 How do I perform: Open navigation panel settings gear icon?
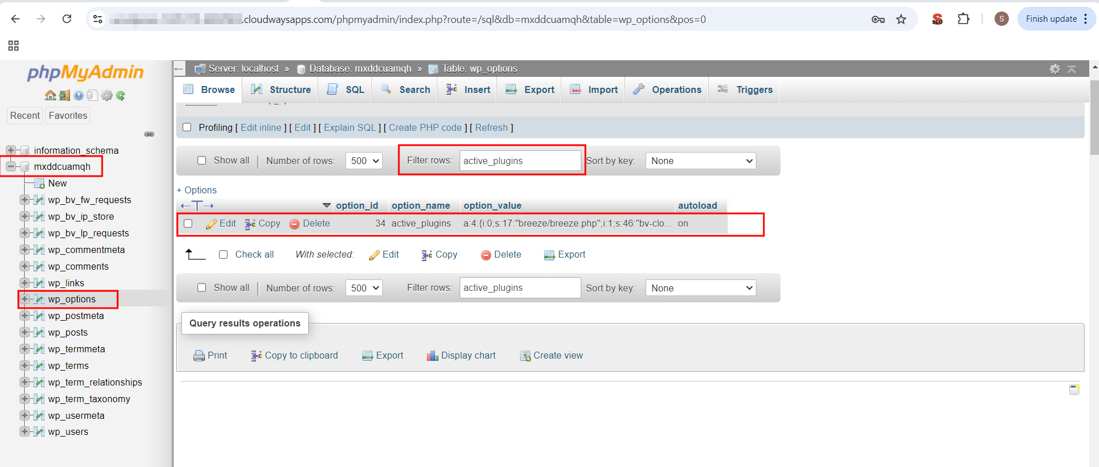[107, 95]
